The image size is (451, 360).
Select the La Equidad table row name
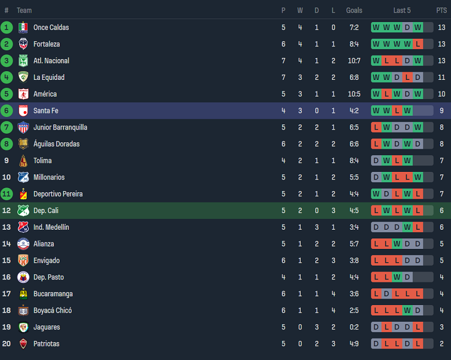point(49,78)
